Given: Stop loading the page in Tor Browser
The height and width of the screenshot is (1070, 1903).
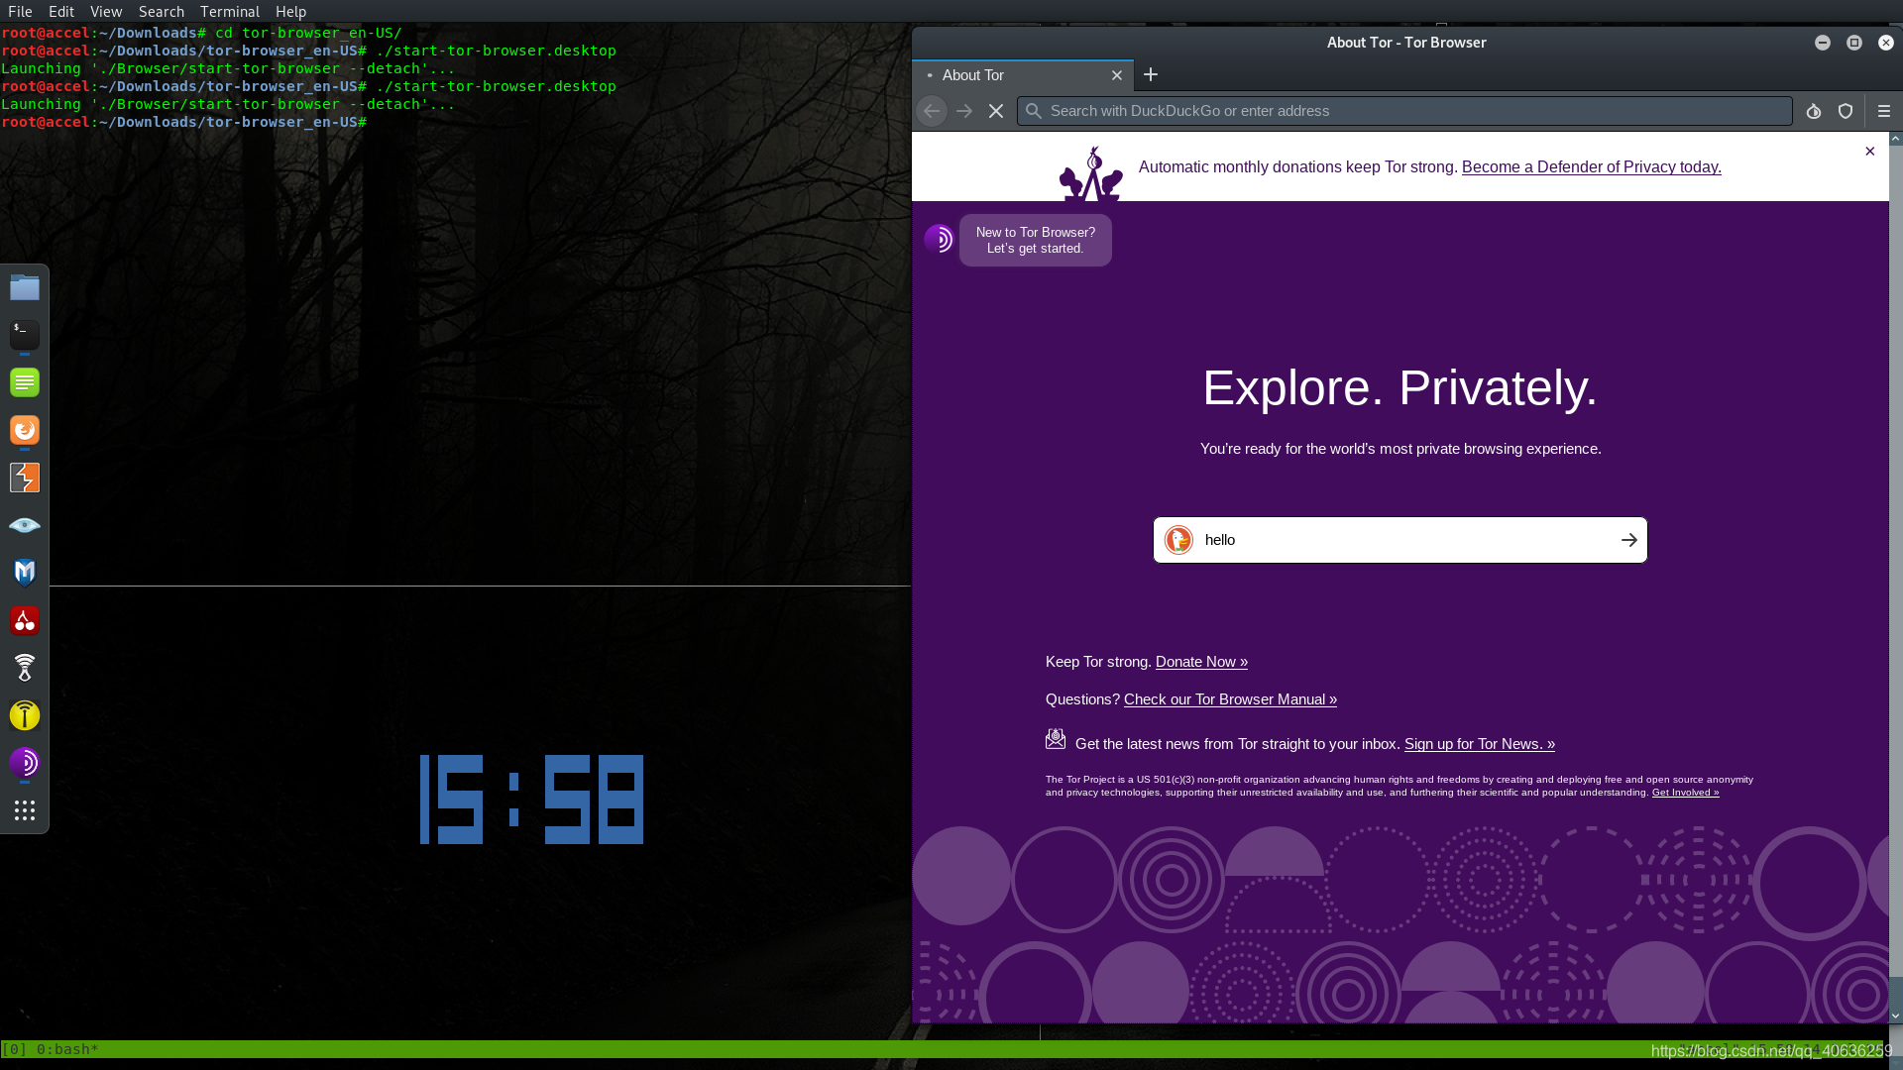Looking at the screenshot, I should (996, 111).
